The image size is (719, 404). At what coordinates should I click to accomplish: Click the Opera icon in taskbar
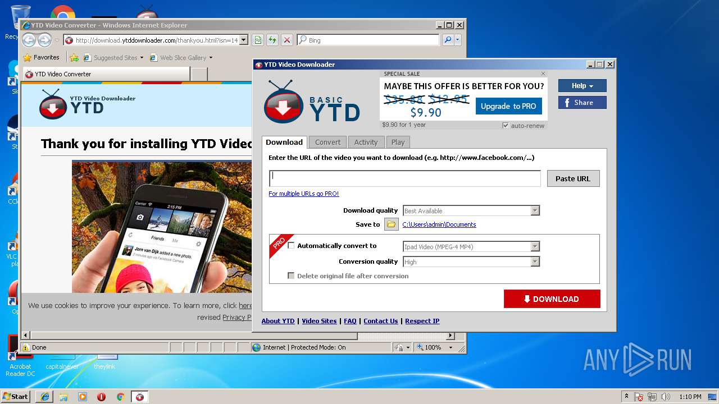pos(102,396)
